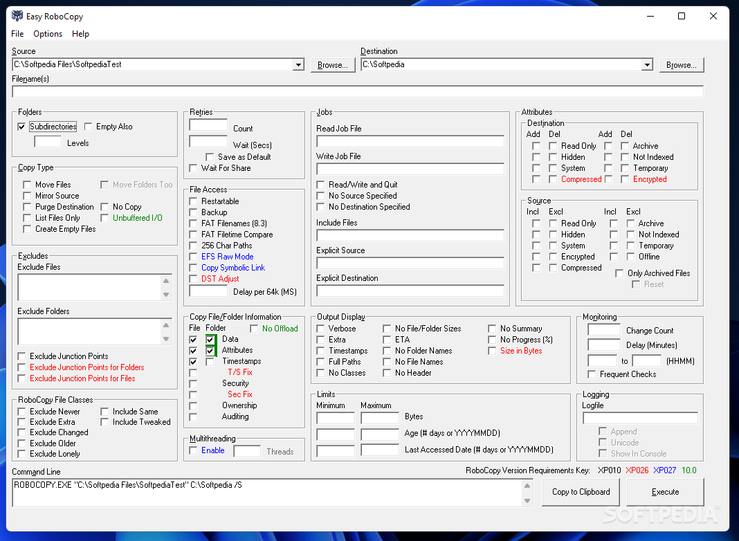739x541 pixels.
Task: Check Size in Bytes
Action: (492, 351)
